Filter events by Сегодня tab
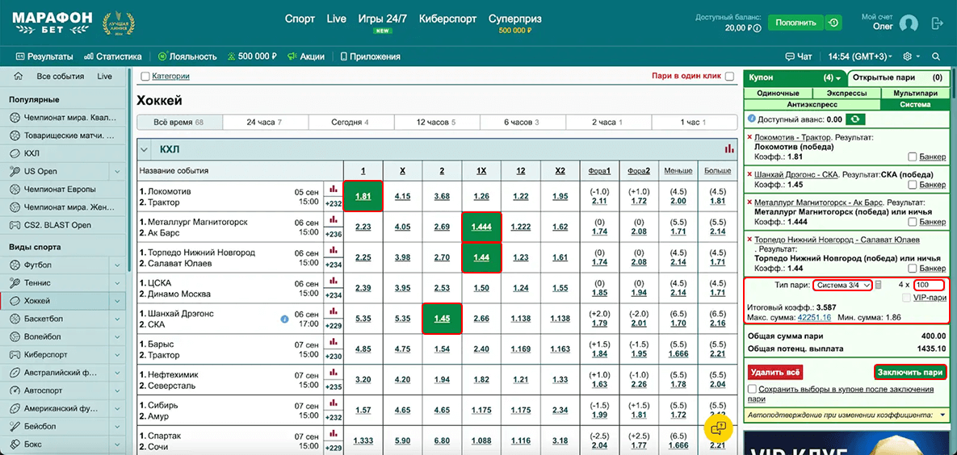Image resolution: width=957 pixels, height=455 pixels. (350, 122)
